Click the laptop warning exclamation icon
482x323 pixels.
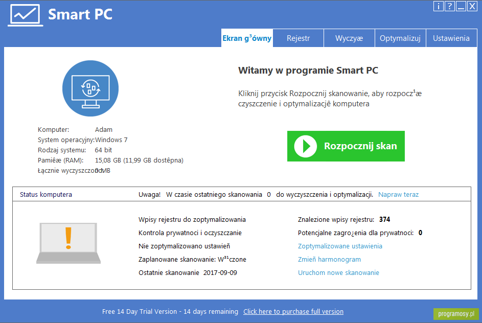(68, 243)
